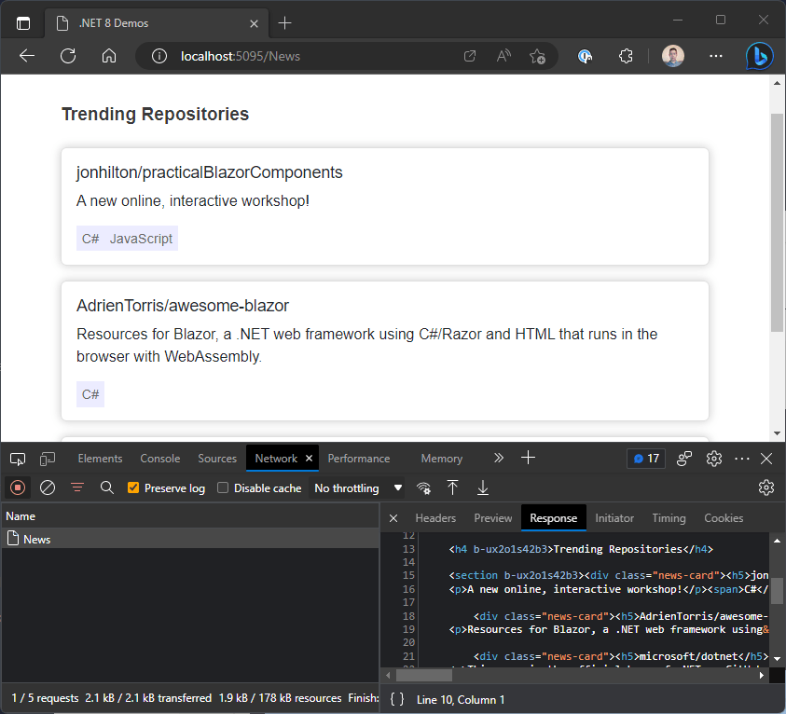The image size is (786, 714).
Task: Click Trending Repositories heading
Action: [155, 115]
